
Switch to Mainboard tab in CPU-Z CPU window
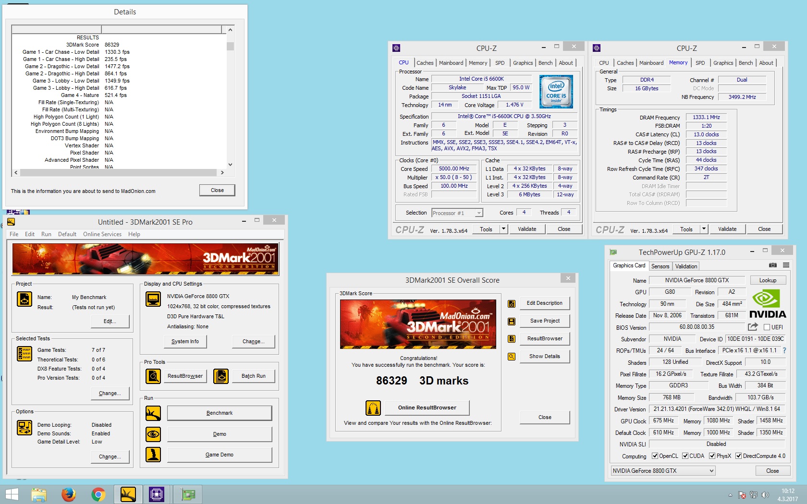[x=451, y=63]
